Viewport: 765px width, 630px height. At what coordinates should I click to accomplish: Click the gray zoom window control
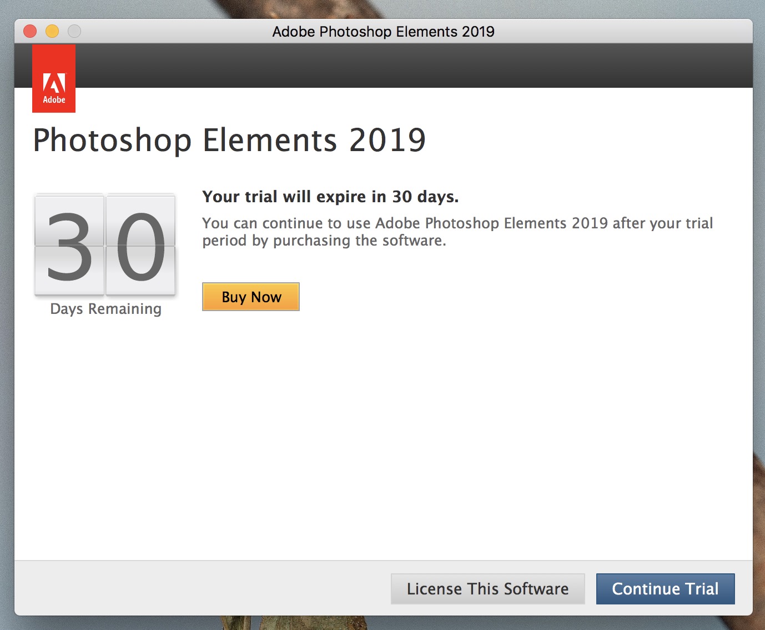tap(74, 31)
